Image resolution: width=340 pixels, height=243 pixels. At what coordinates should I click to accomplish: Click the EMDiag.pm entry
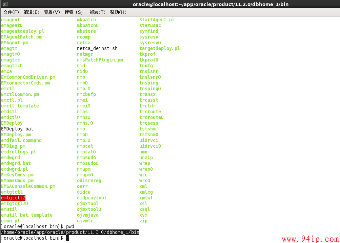coord(13,146)
